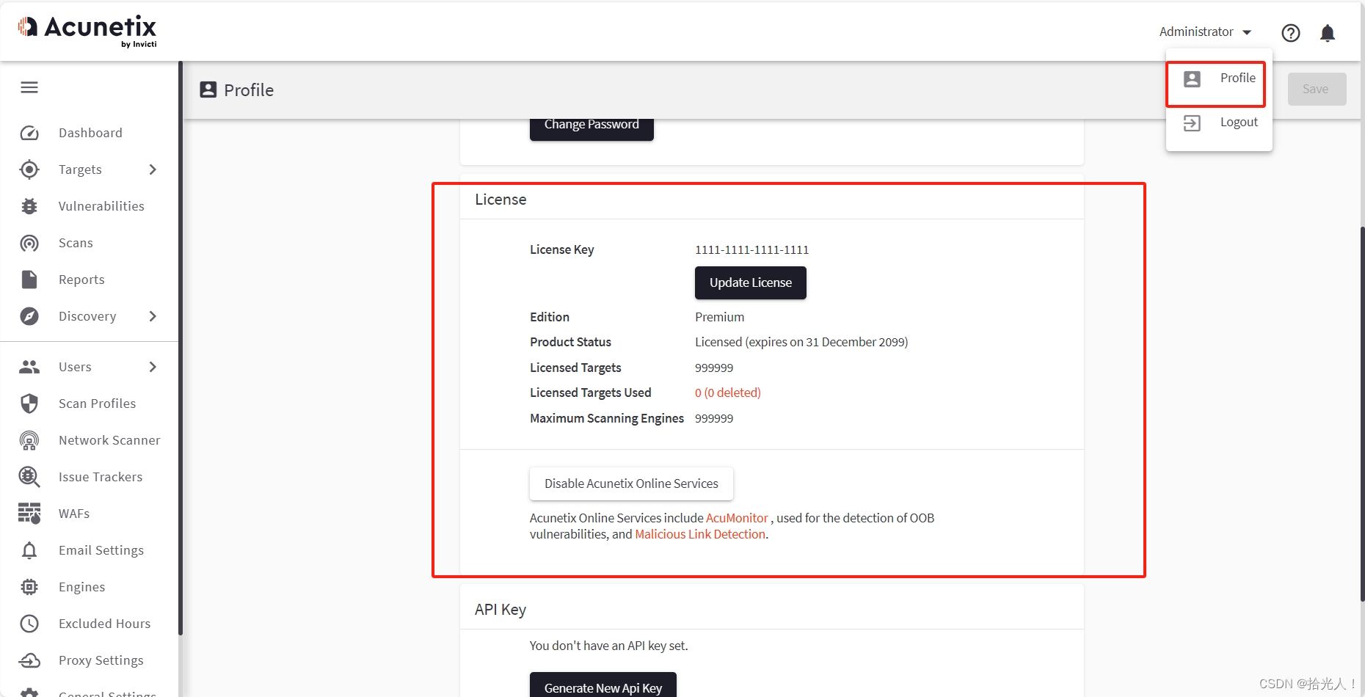Click the Proxy Settings cloud icon

tap(29, 660)
